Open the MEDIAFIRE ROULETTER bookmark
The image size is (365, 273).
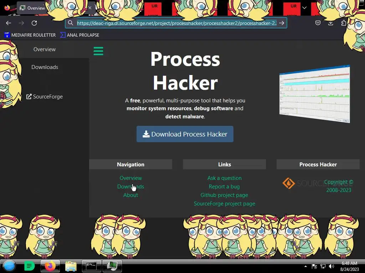tap(30, 35)
